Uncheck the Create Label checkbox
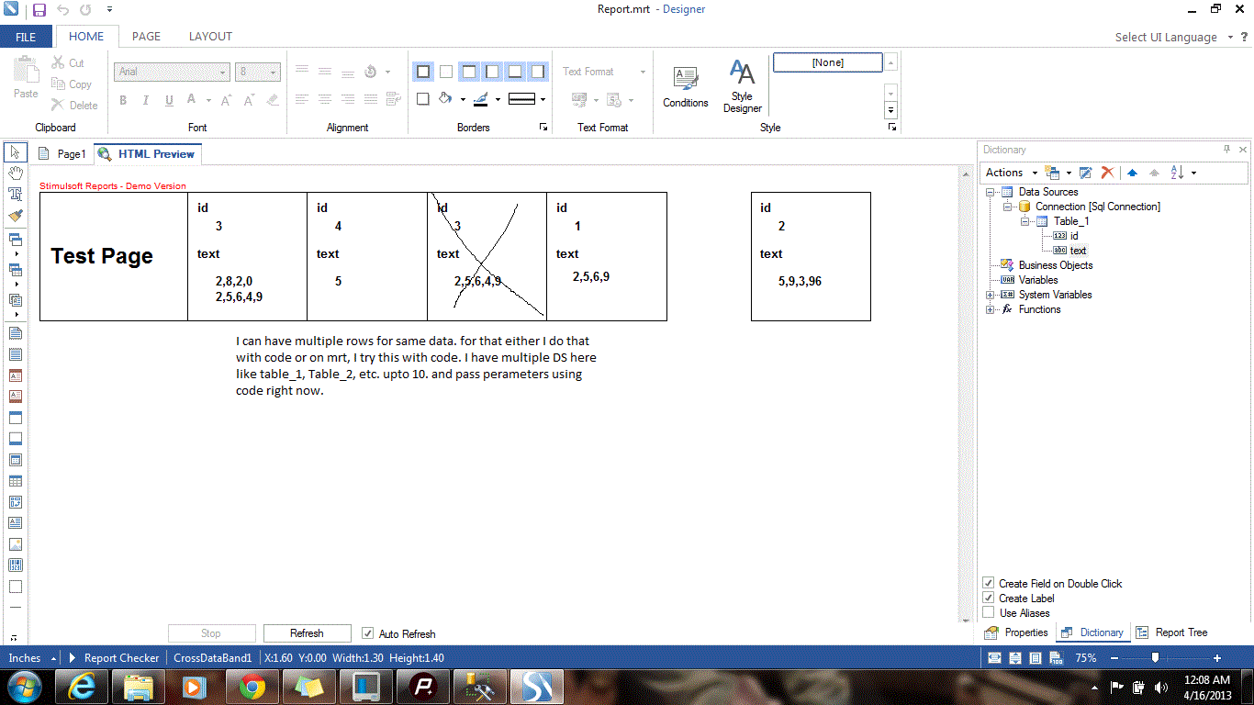The height and width of the screenshot is (705, 1254). pyautogui.click(x=989, y=598)
